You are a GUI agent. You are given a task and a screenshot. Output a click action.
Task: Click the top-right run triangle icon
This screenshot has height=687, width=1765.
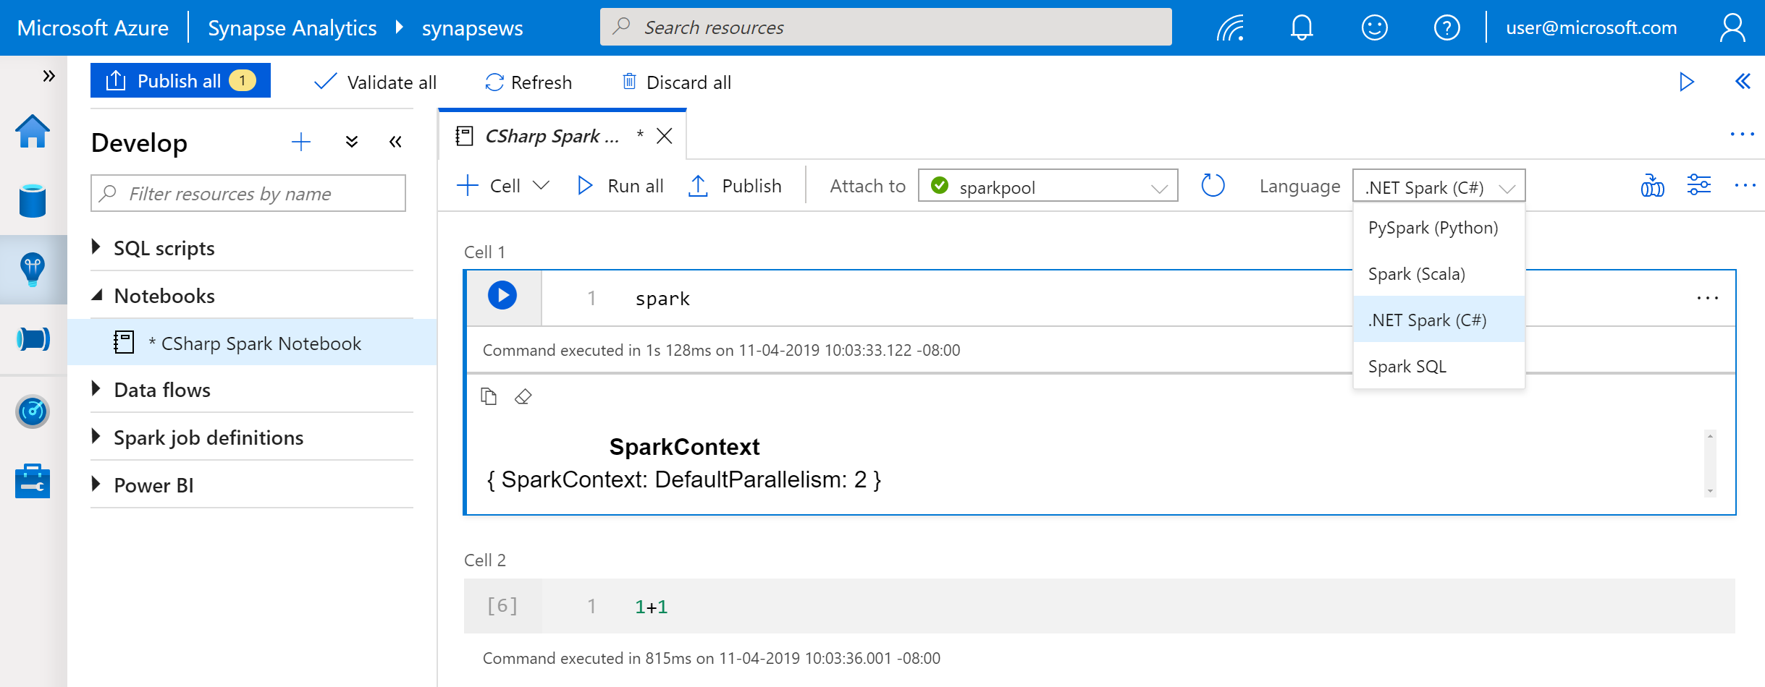point(1687,82)
